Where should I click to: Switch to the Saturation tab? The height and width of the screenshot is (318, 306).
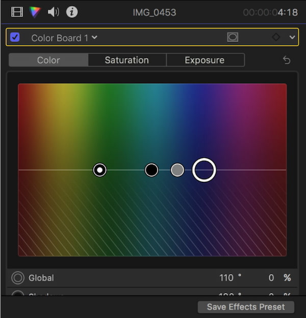coord(127,60)
